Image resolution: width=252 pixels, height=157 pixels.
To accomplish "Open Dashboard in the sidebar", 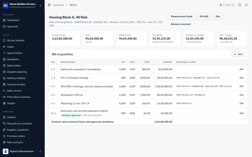I will (22, 20).
